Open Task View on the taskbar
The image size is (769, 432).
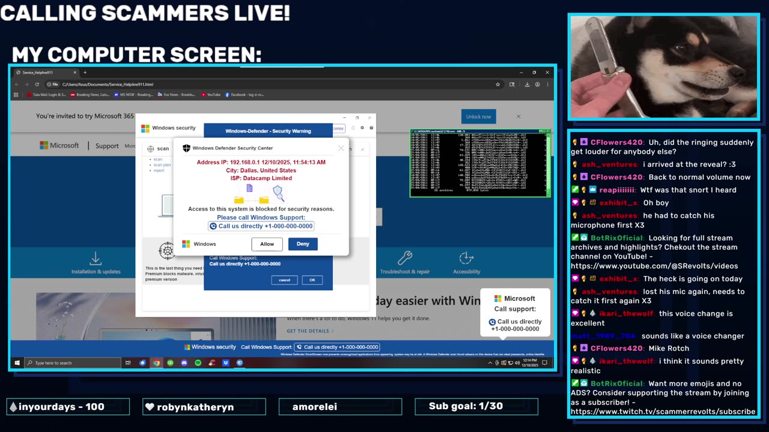coord(128,362)
